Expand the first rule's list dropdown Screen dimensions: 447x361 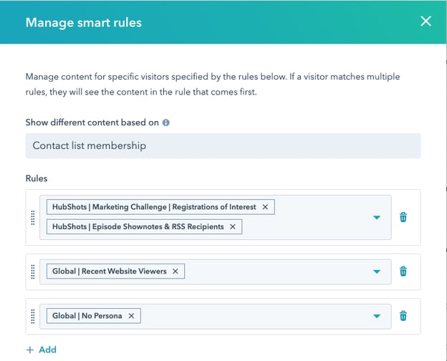click(x=377, y=217)
